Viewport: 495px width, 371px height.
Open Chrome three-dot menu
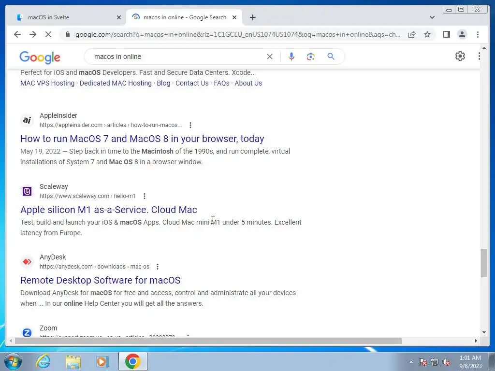tap(478, 34)
